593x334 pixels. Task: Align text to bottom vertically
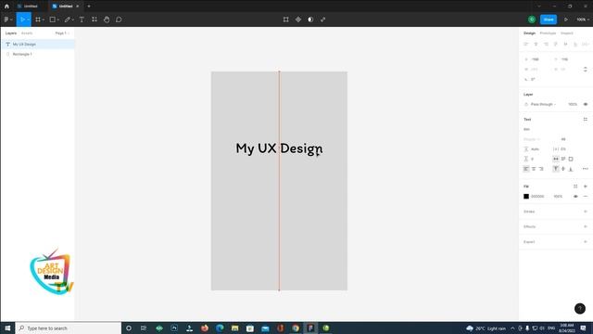pyautogui.click(x=571, y=169)
